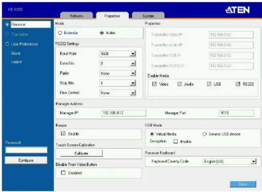Open the Stop Bits dropdown
The image size is (262, 192).
[118, 83]
